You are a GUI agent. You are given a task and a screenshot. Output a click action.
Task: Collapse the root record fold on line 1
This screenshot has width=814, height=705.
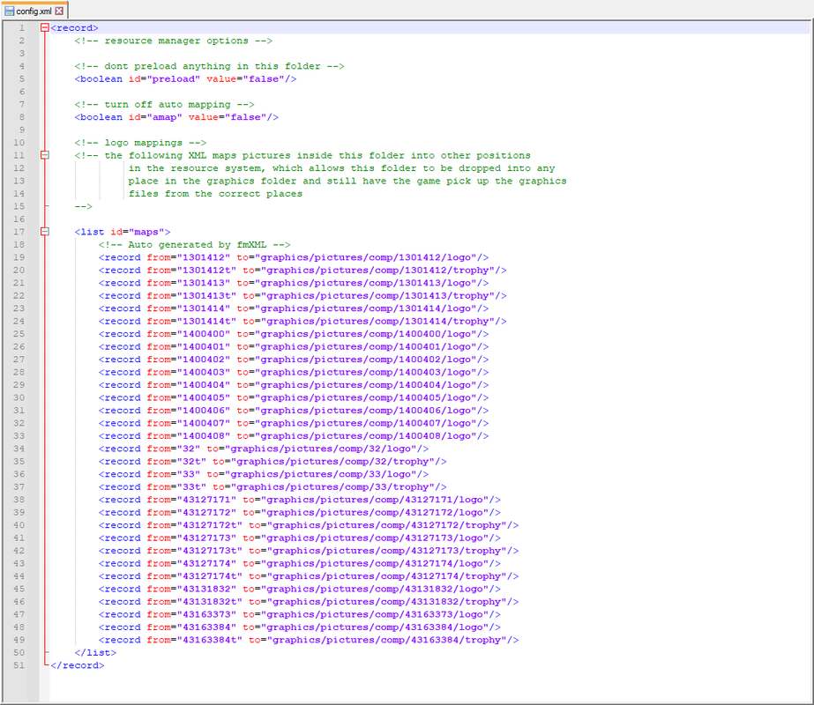click(45, 28)
